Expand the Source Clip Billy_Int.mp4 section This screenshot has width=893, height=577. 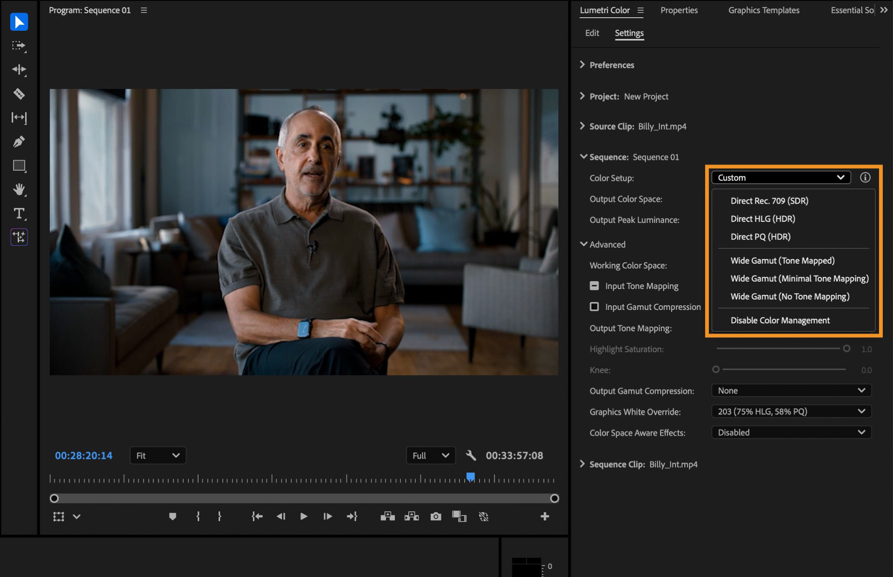[x=582, y=126]
